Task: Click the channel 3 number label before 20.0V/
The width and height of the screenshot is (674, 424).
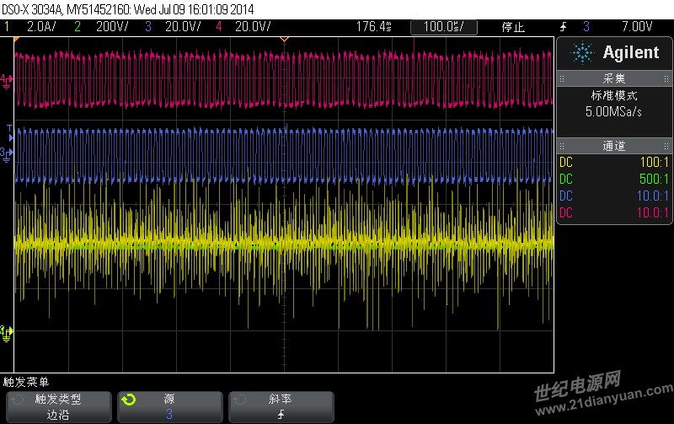Action: click(x=148, y=27)
